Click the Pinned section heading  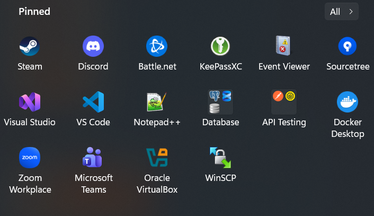[34, 12]
